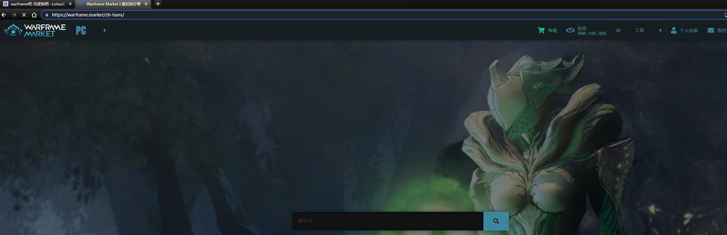Collapse the arrow beside the PC platform

click(104, 30)
